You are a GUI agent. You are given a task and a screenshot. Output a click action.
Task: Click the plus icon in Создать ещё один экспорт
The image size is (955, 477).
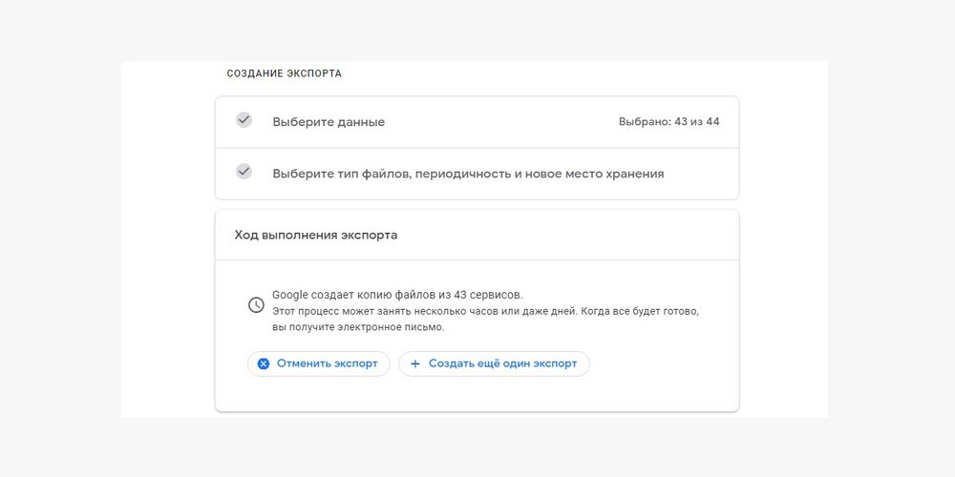pos(415,363)
